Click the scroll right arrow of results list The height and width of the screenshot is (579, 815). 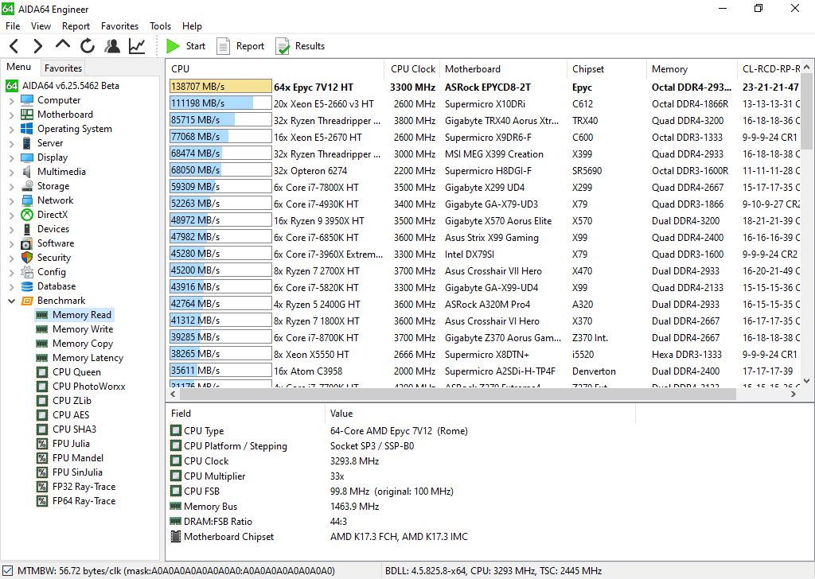tap(794, 394)
